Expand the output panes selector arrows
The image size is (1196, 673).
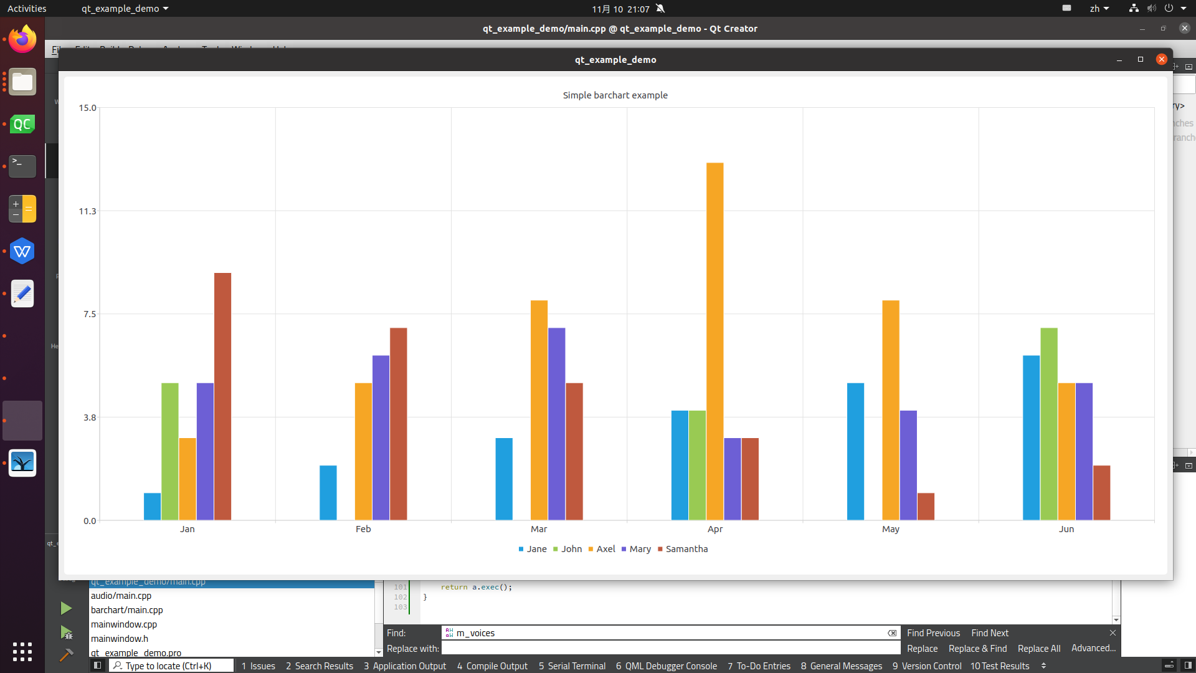tap(1043, 666)
